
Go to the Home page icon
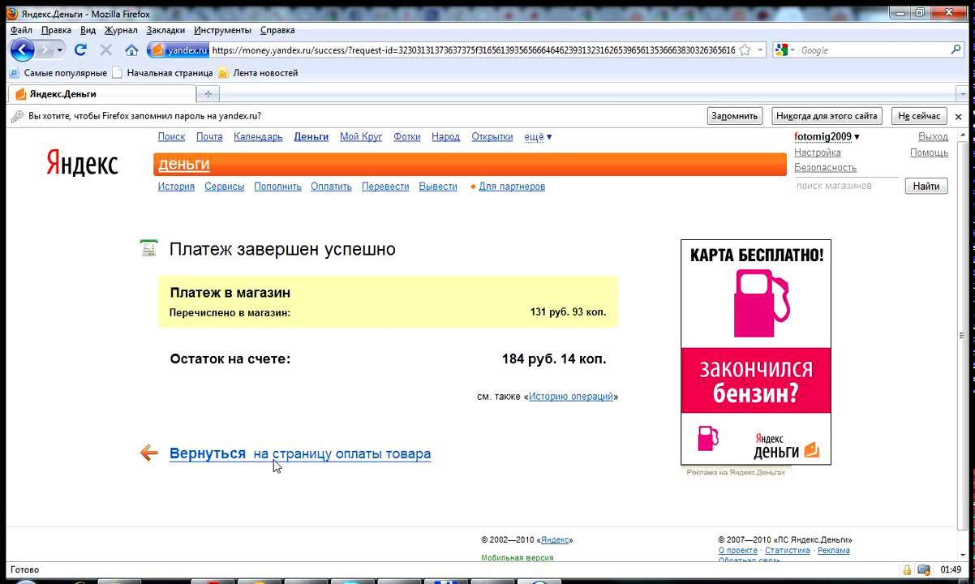131,50
